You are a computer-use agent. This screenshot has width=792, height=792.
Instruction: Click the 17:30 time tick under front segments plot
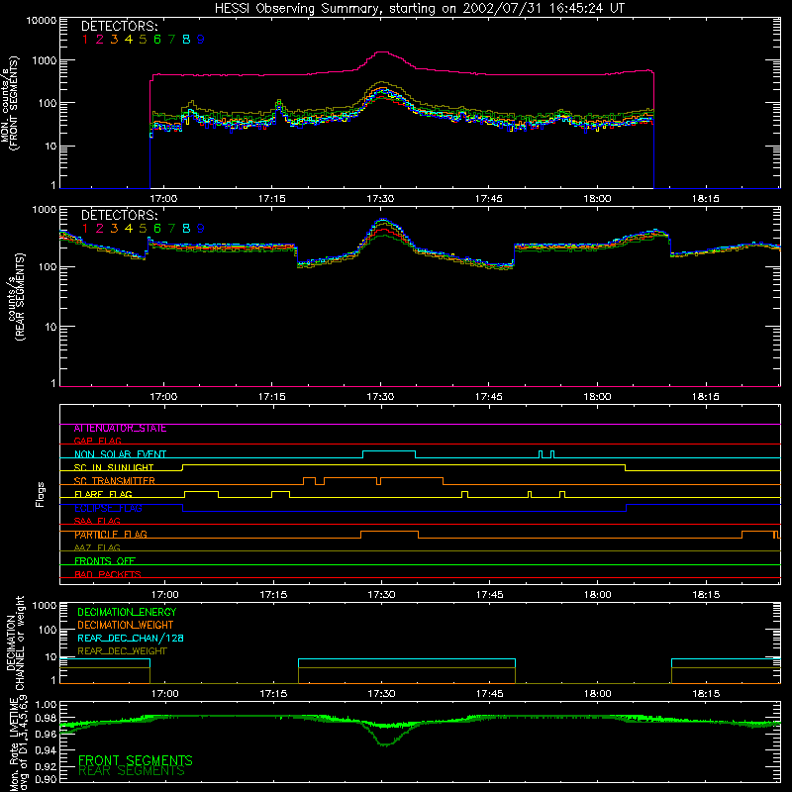pos(380,199)
